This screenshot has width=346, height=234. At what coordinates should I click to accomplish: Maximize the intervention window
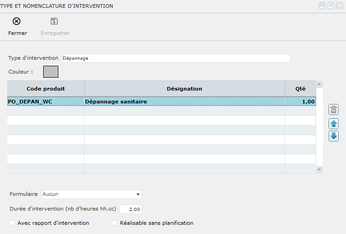[330, 6]
